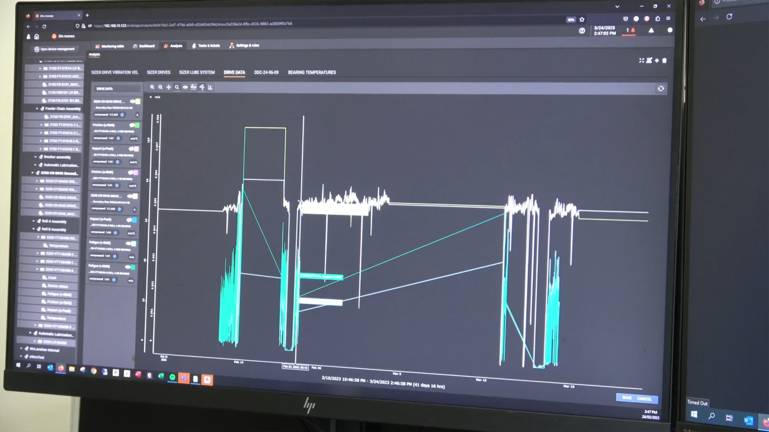This screenshot has width=769, height=432.
Task: Click Open device management button
Action: tap(54, 49)
